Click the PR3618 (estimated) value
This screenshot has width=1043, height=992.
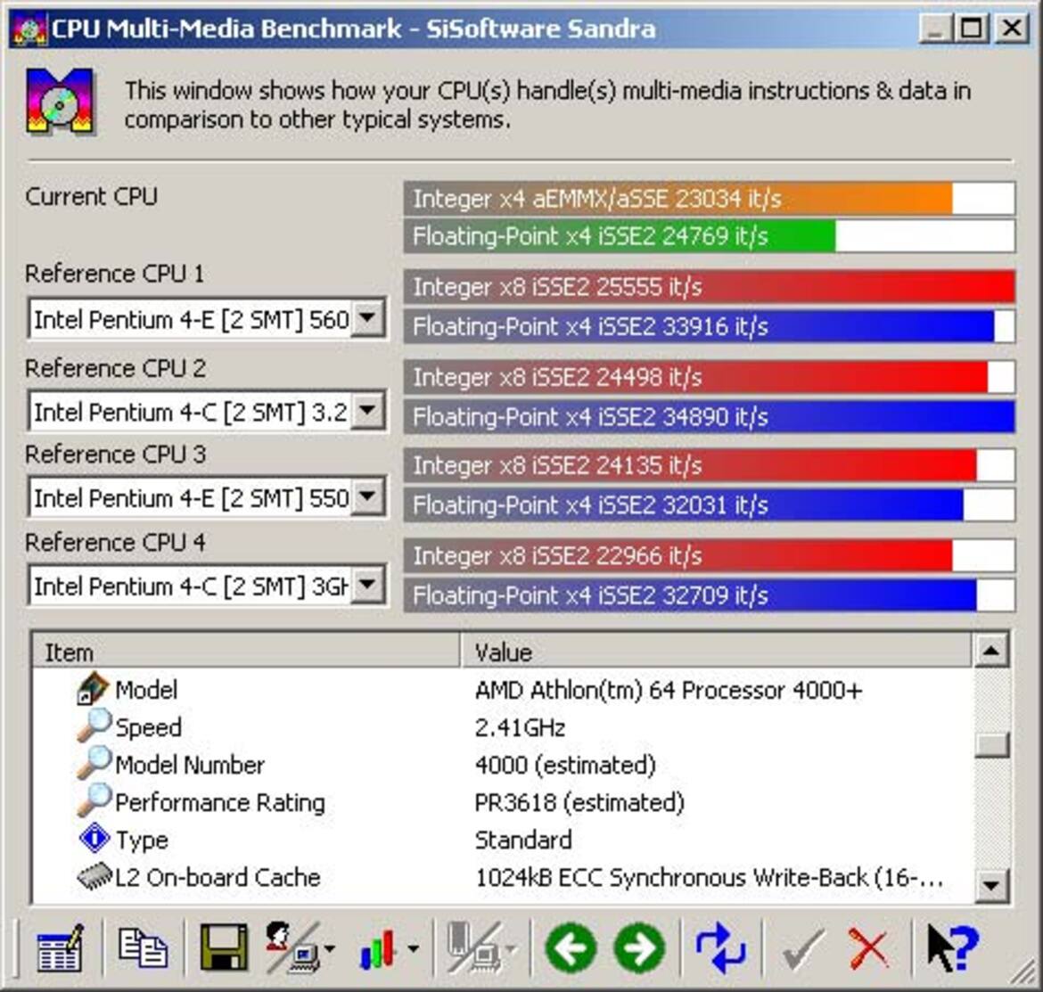pos(579,802)
